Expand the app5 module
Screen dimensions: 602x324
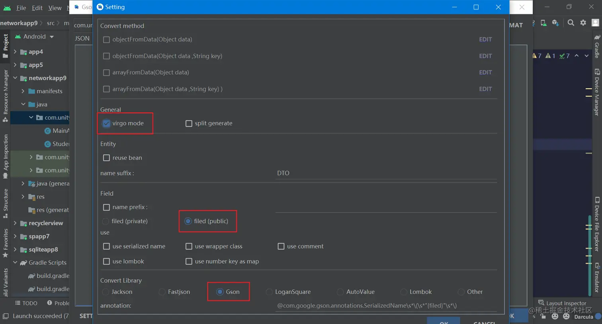tap(15, 65)
